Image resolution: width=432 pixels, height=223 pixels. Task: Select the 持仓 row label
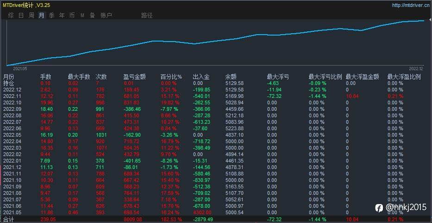[x=8, y=83]
